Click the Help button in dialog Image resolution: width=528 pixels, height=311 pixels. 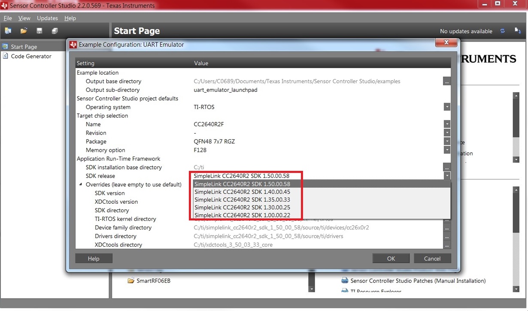click(94, 258)
